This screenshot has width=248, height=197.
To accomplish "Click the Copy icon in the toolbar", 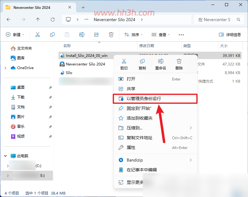I will [x=52, y=35].
